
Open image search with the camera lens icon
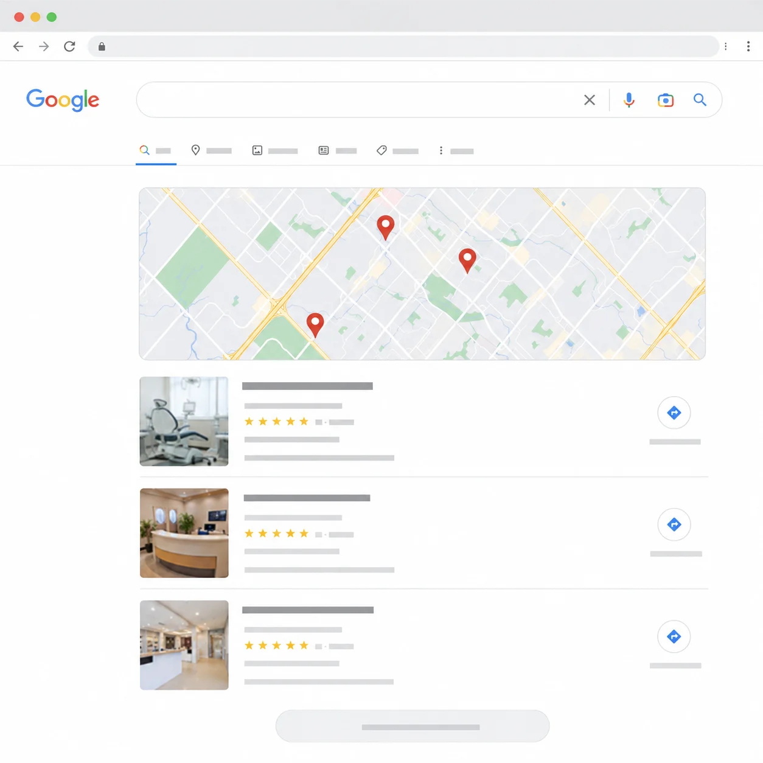[x=666, y=100]
